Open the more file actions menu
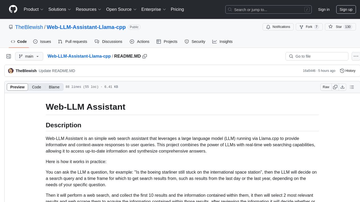360x202 pixels. (356, 56)
